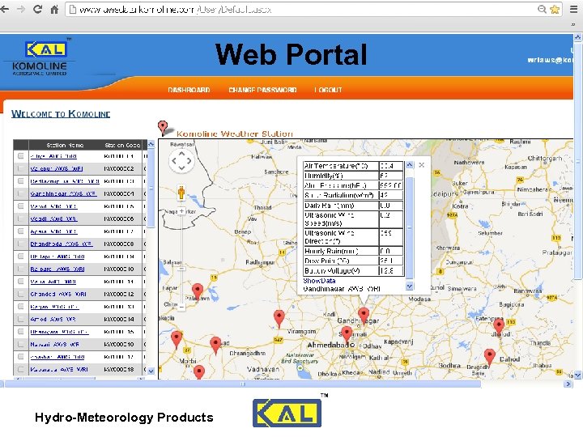Tick checkbox for Dhandhoda station row

point(21,244)
